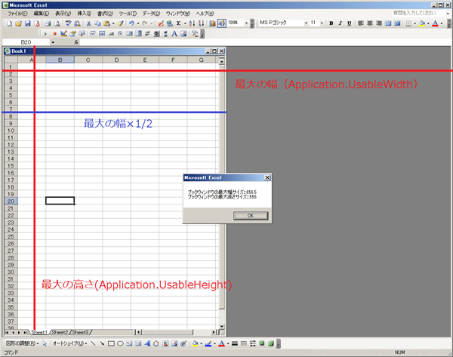Run macro with green play icon

[45, 34]
